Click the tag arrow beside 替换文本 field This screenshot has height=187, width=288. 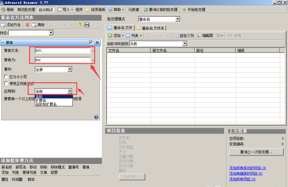[x=93, y=51]
